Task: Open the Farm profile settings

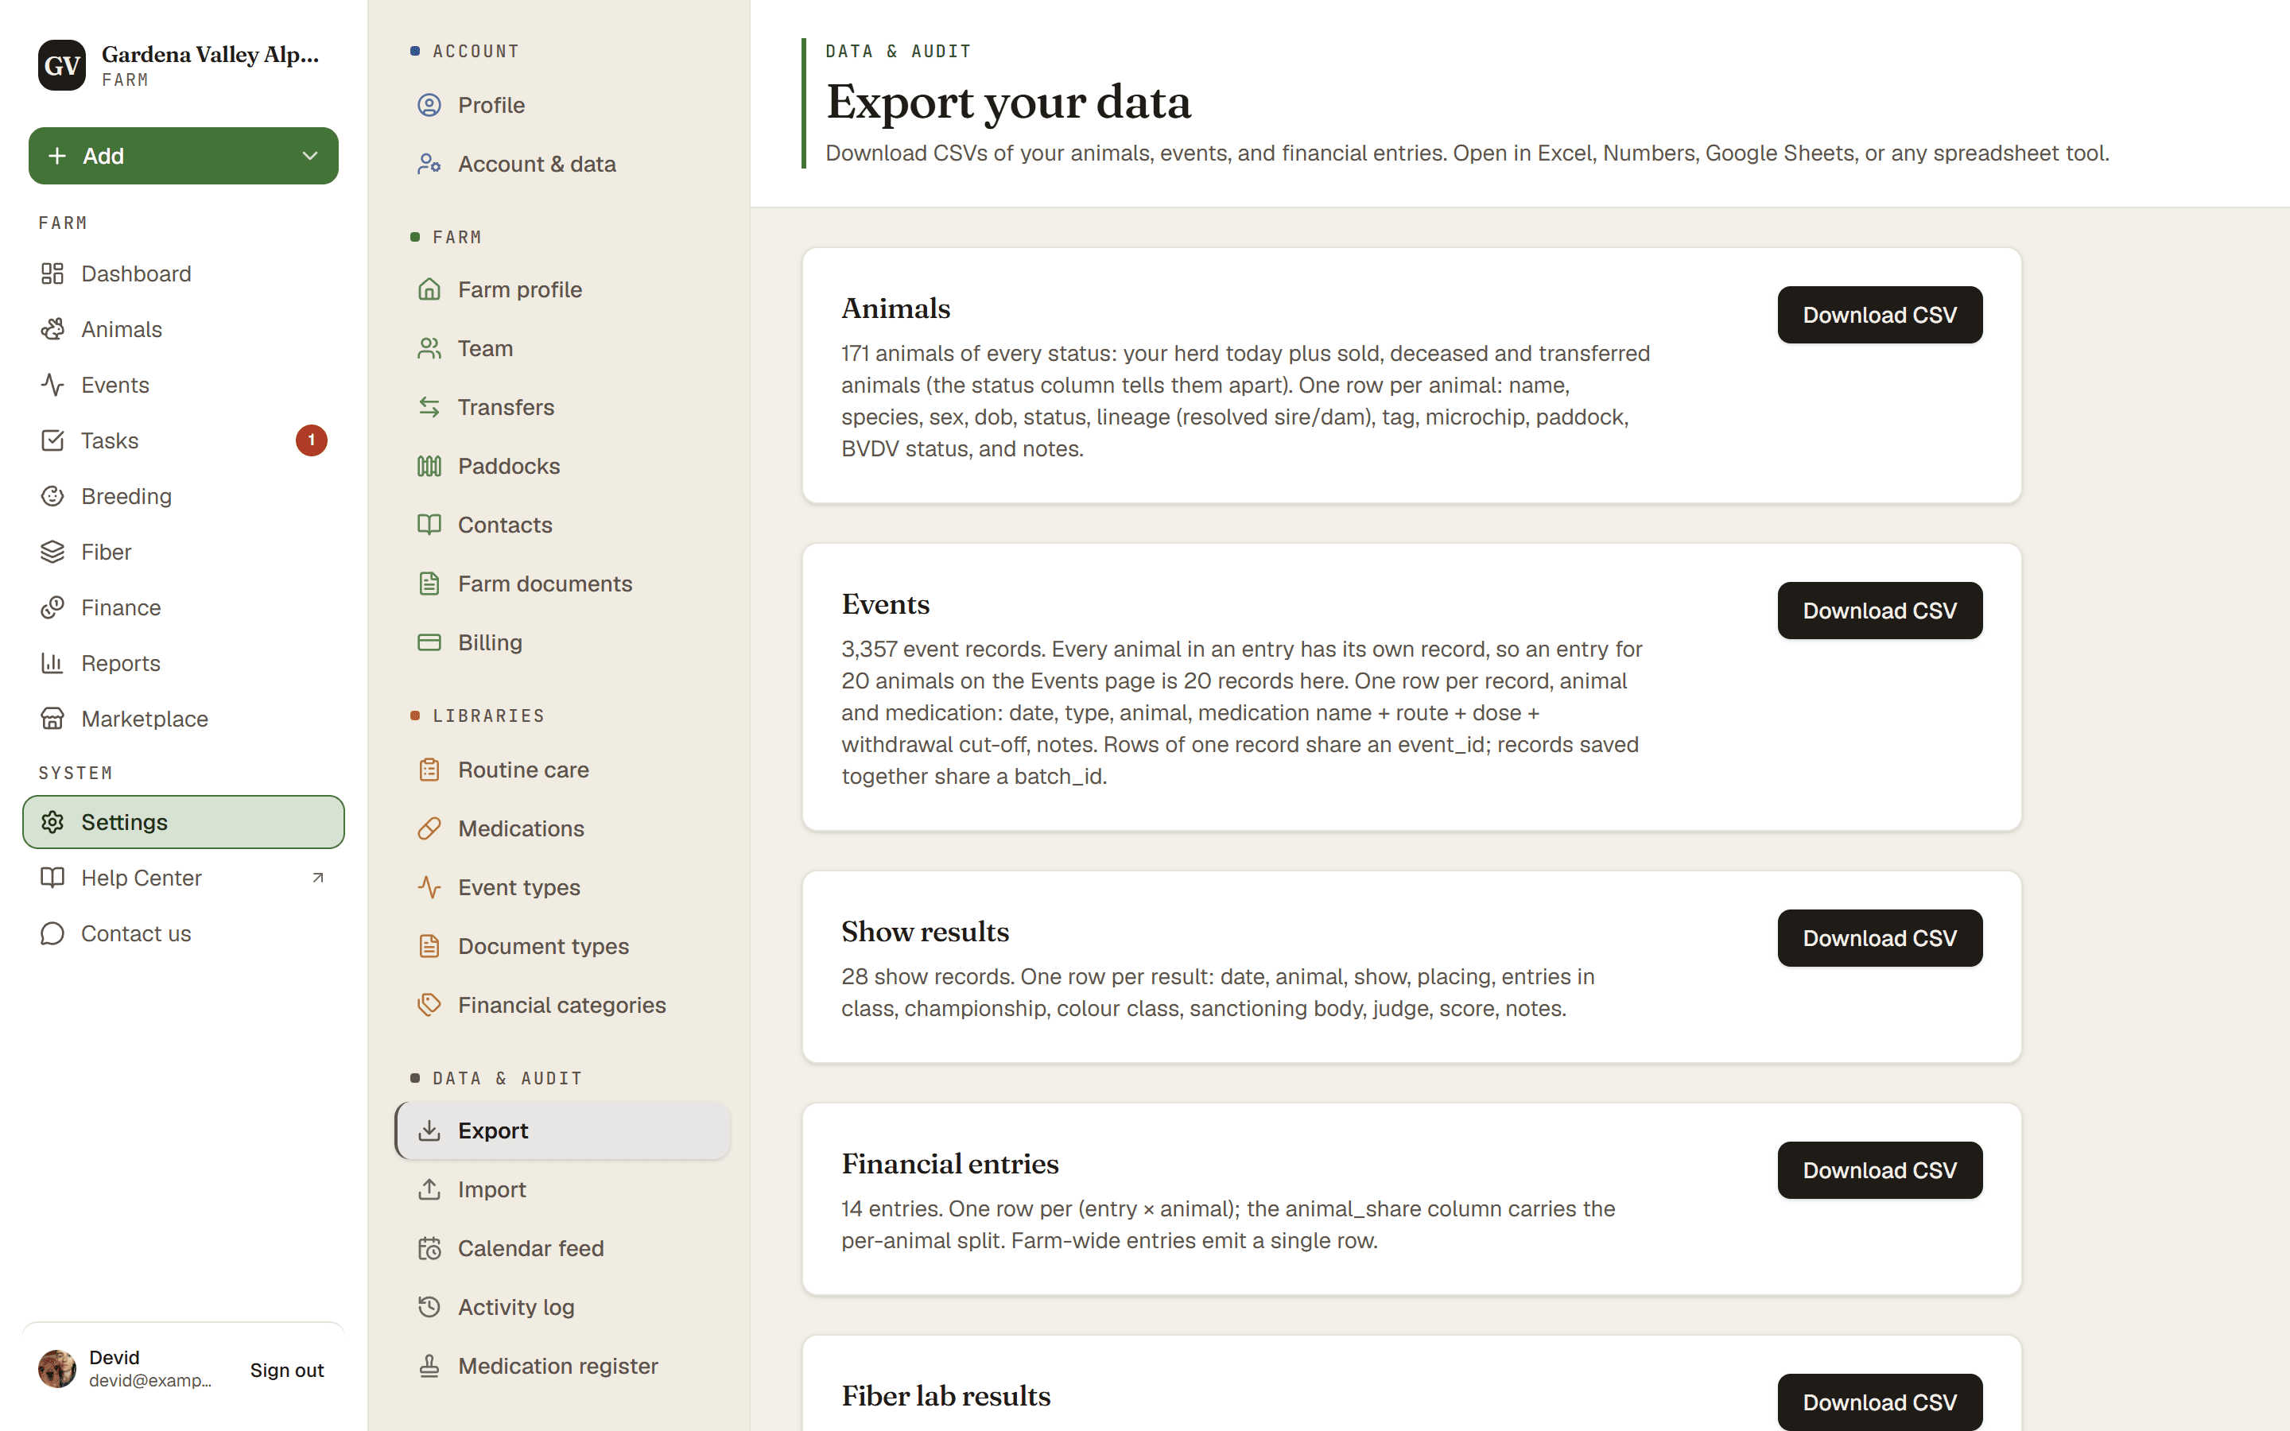Action: click(563, 289)
